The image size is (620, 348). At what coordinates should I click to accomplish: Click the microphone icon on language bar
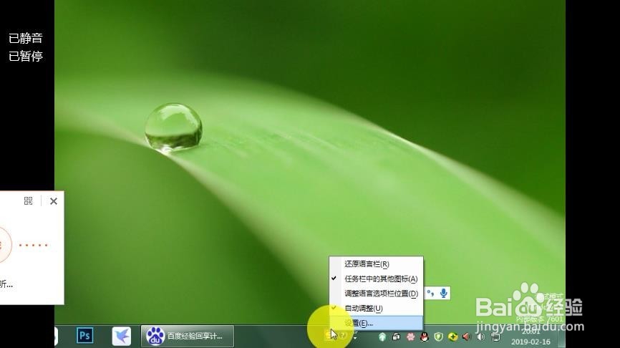[x=444, y=293]
